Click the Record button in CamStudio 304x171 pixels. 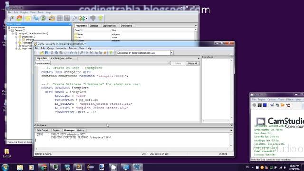point(255,105)
